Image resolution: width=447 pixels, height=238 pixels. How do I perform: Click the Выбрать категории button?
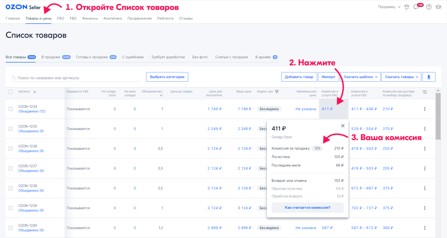pyautogui.click(x=167, y=77)
